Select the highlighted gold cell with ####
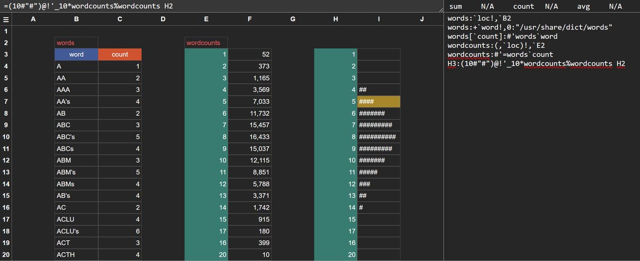This screenshot has width=640, height=261. [x=379, y=101]
